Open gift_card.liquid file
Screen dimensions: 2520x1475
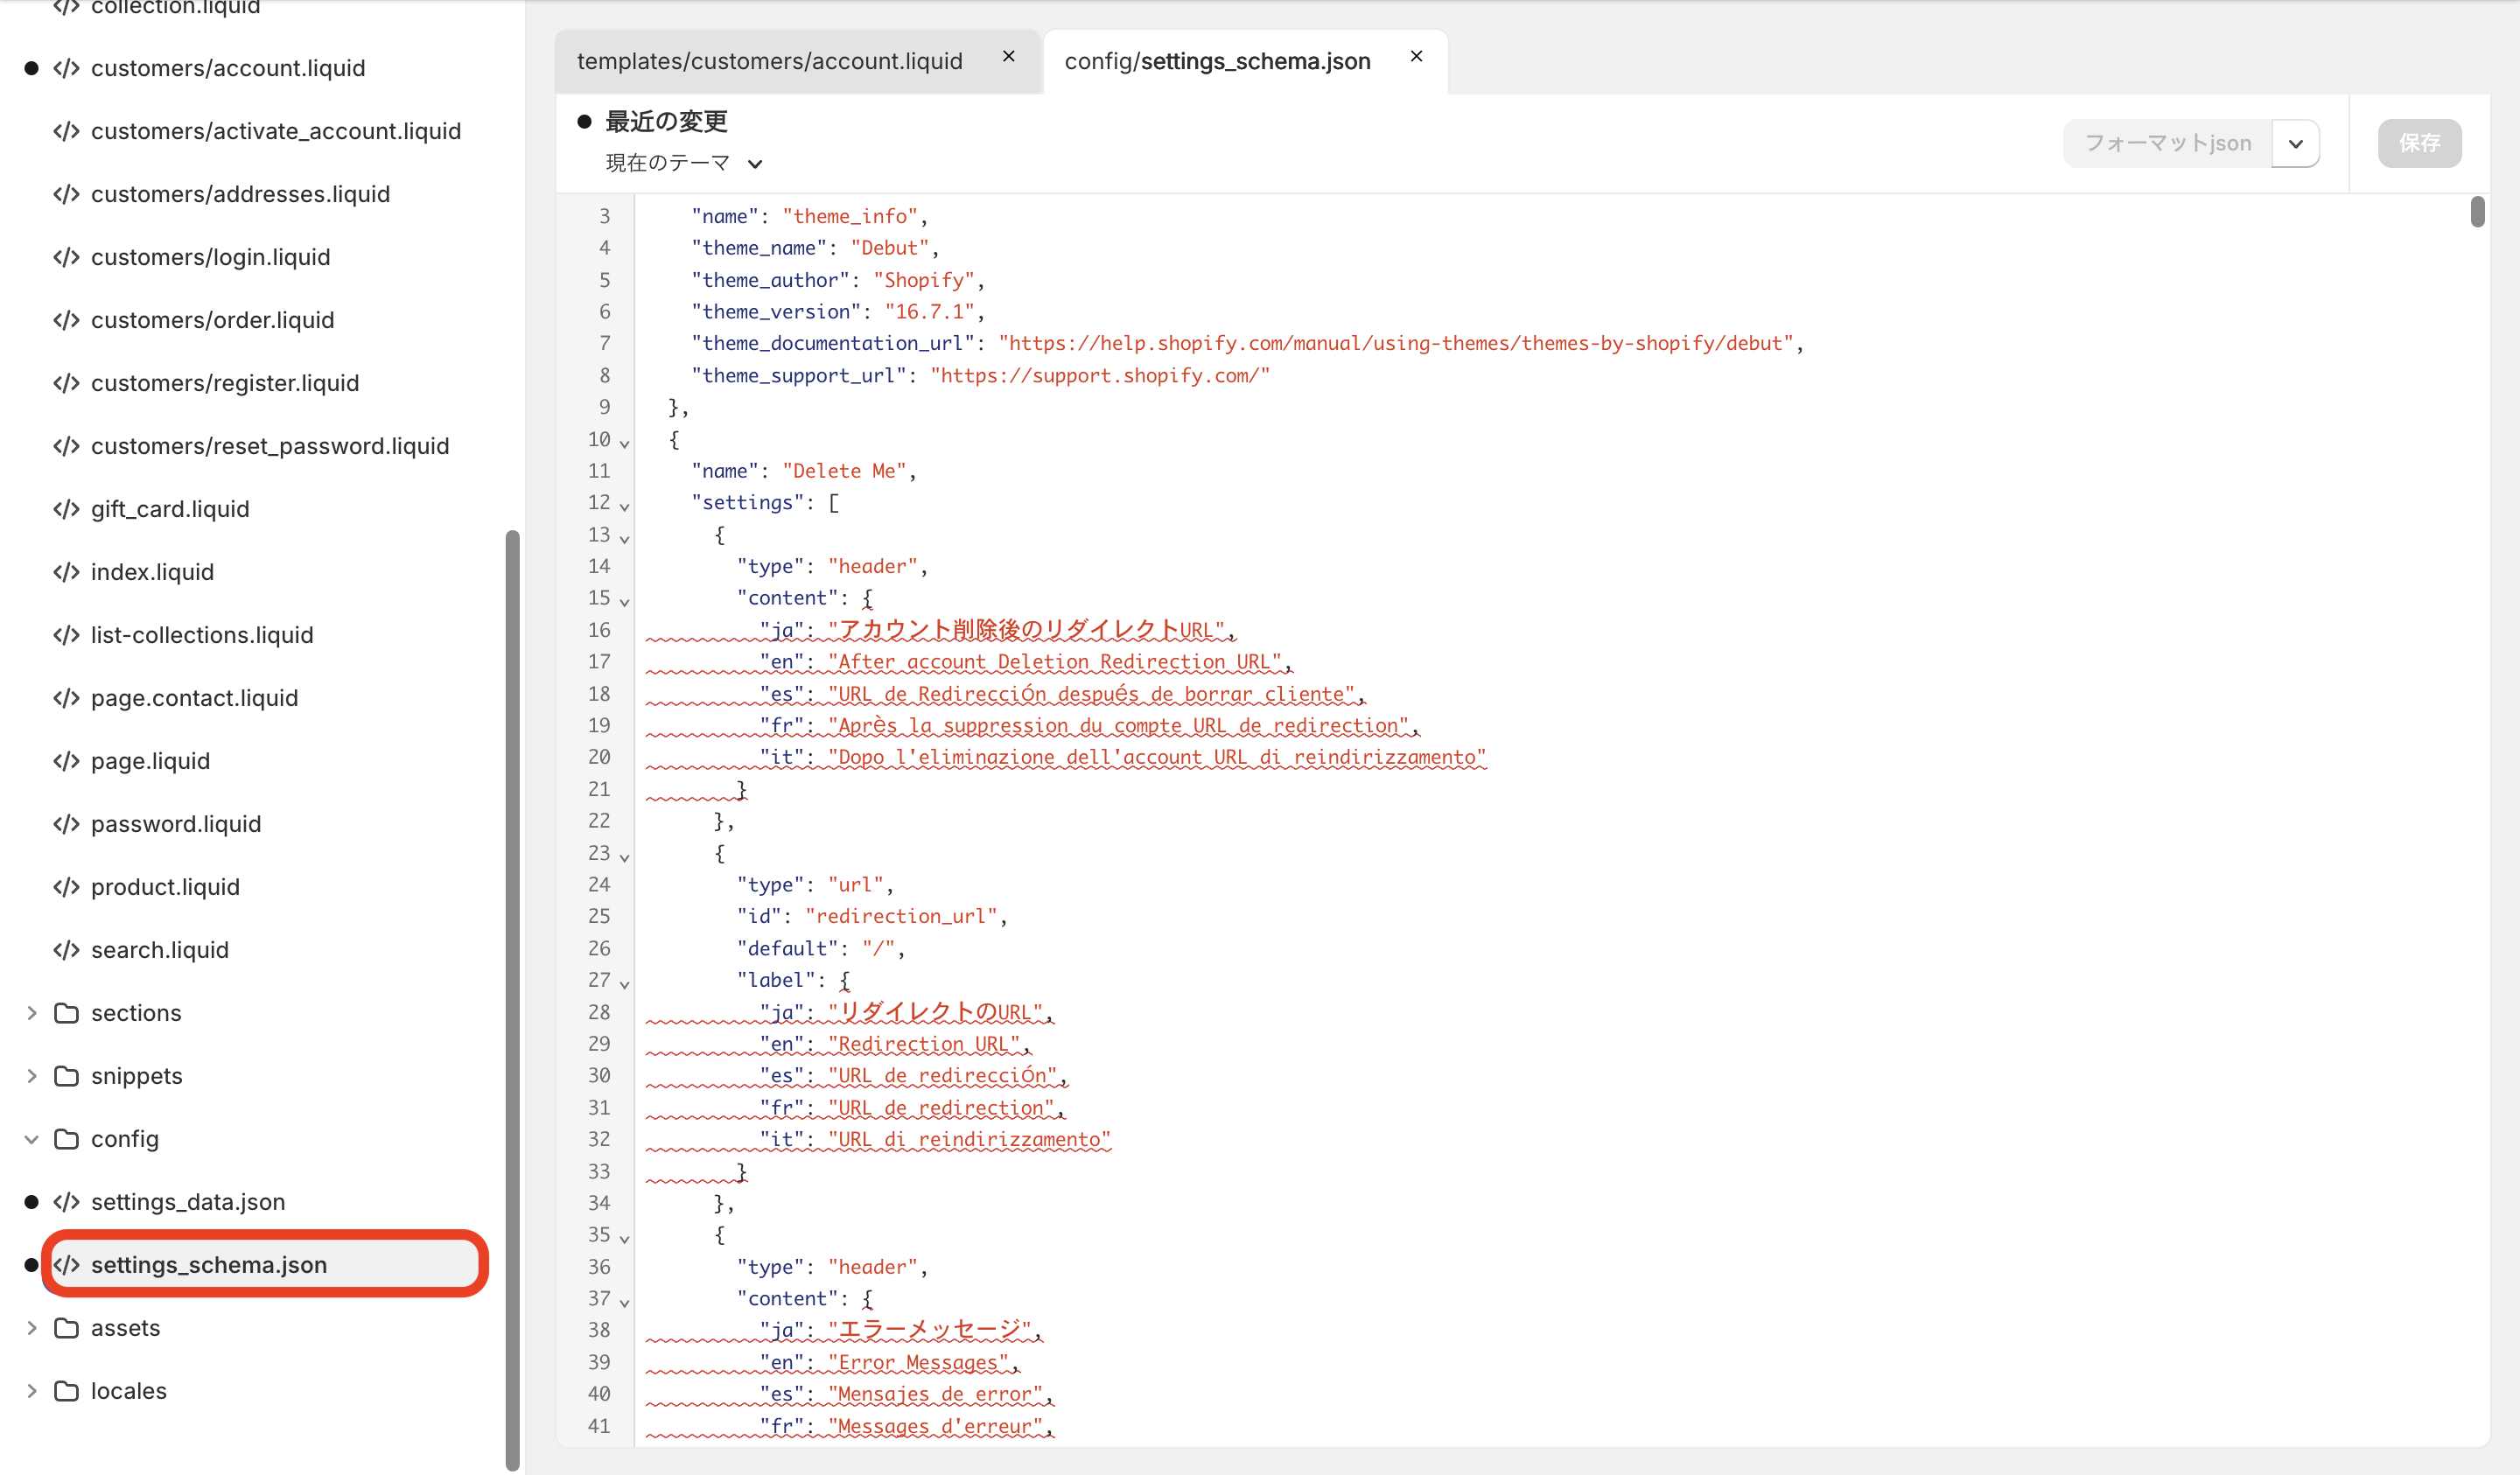point(170,509)
